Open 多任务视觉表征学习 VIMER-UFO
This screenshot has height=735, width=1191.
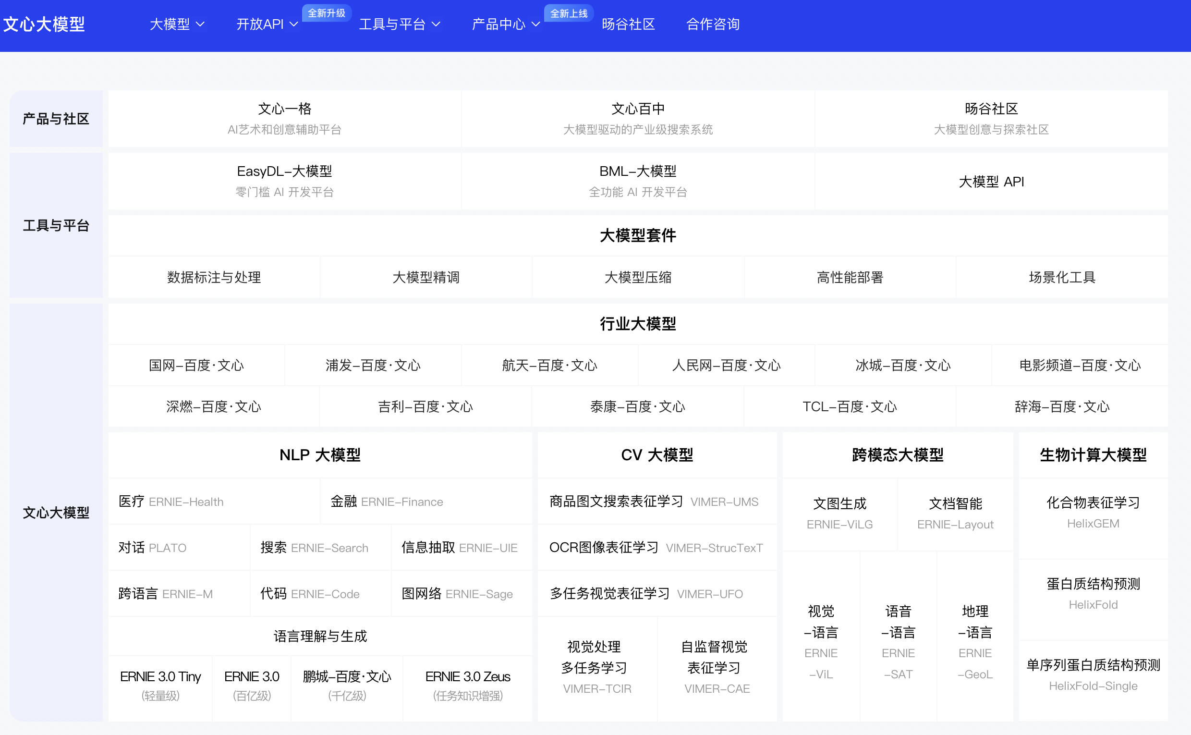coord(657,594)
